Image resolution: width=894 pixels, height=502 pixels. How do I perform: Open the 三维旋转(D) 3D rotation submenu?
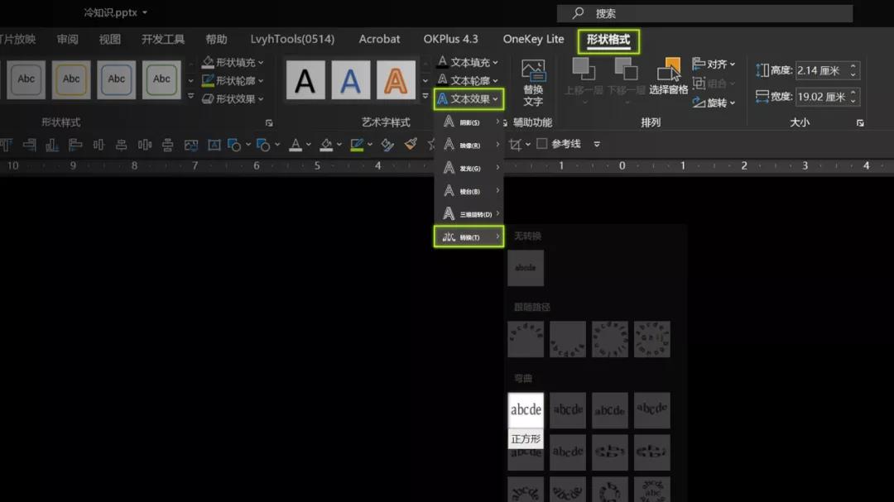[469, 213]
